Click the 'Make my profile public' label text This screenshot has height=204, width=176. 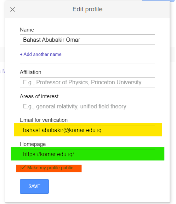pos(50,168)
